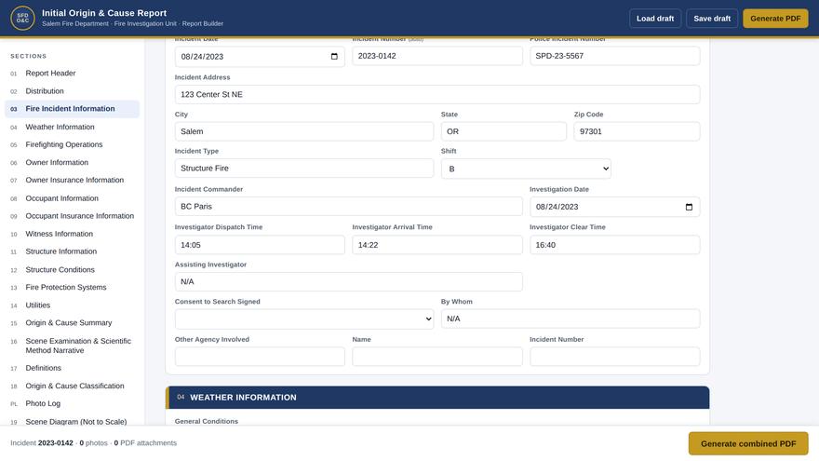Click the 0 photos status text

coord(93,443)
